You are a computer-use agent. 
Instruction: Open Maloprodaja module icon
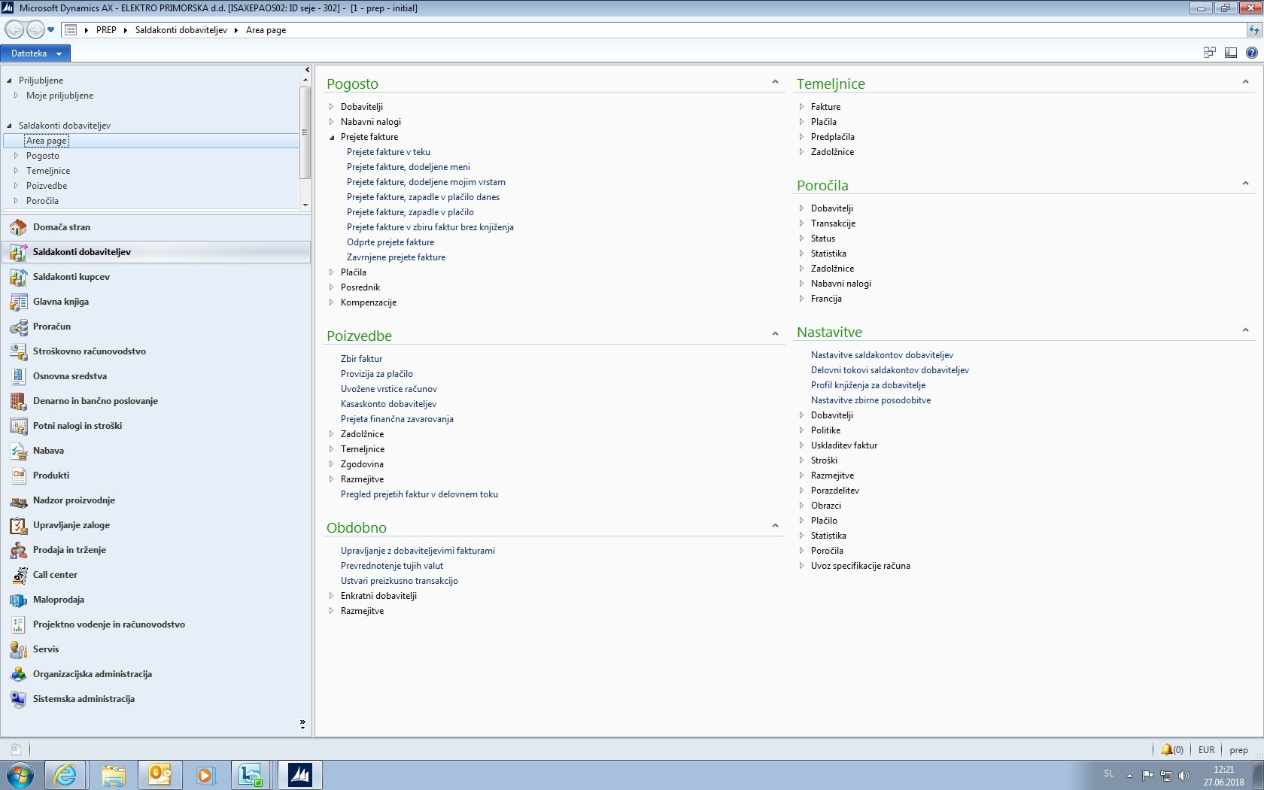[18, 600]
